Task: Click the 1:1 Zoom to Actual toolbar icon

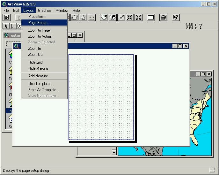Action: click(x=113, y=18)
